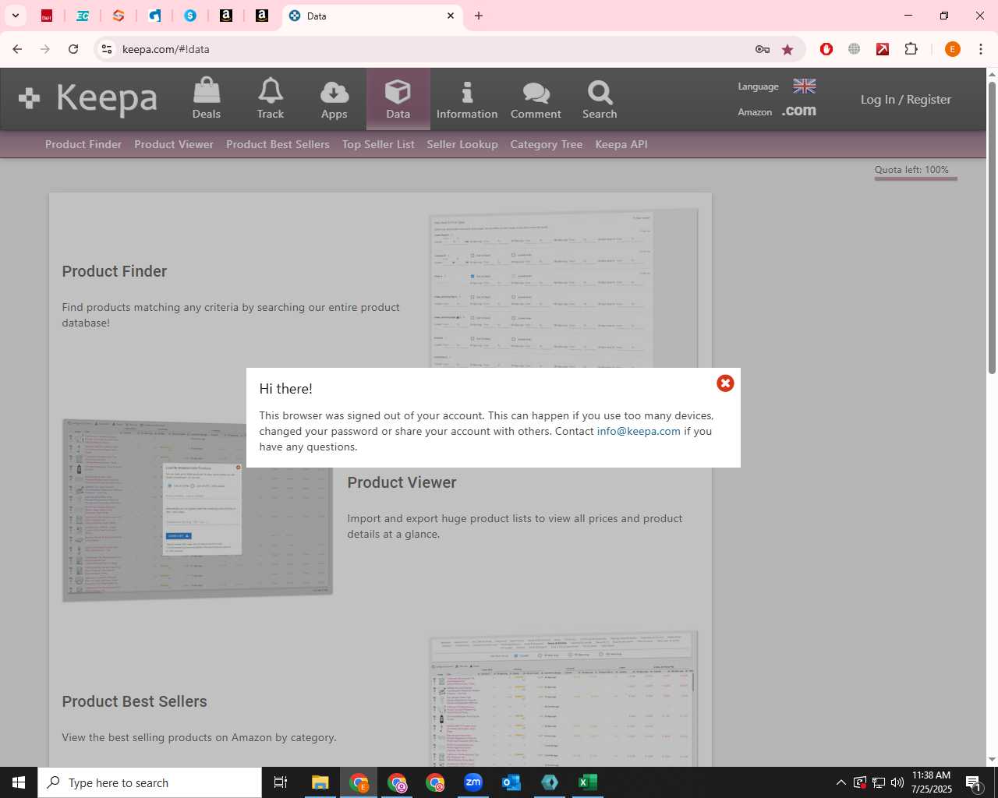The width and height of the screenshot is (998, 798).
Task: Click the red extension icon in toolbar
Action: coord(826,49)
